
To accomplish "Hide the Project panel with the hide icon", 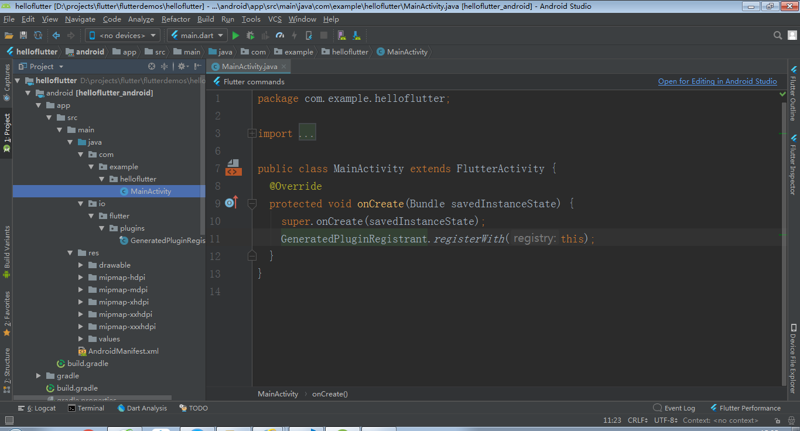I will tap(197, 66).
